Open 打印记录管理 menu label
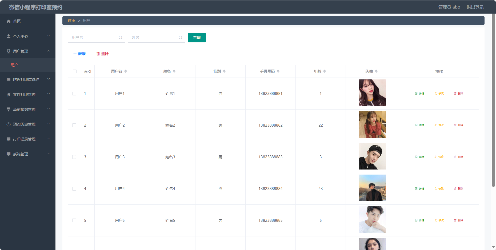 coord(24,139)
